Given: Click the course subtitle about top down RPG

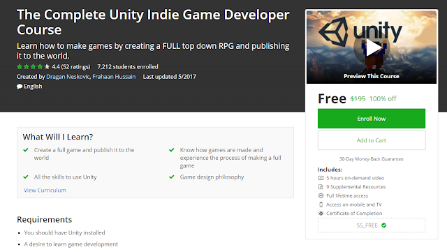Looking at the screenshot, I should tap(153, 51).
